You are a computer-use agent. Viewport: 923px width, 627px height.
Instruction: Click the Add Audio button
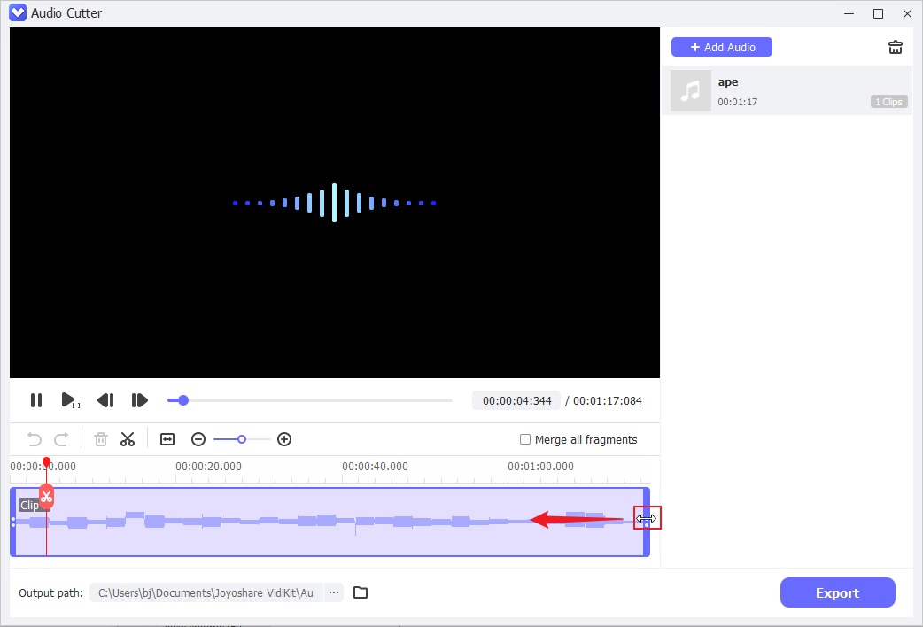(x=721, y=46)
